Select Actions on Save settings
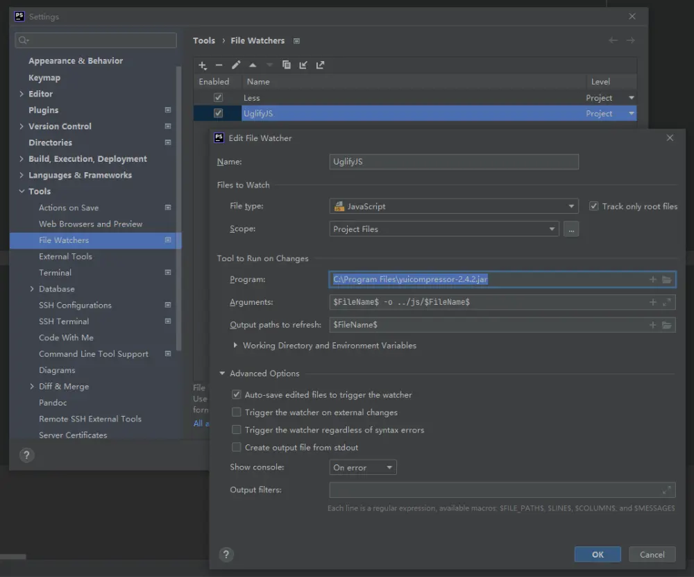 point(69,208)
